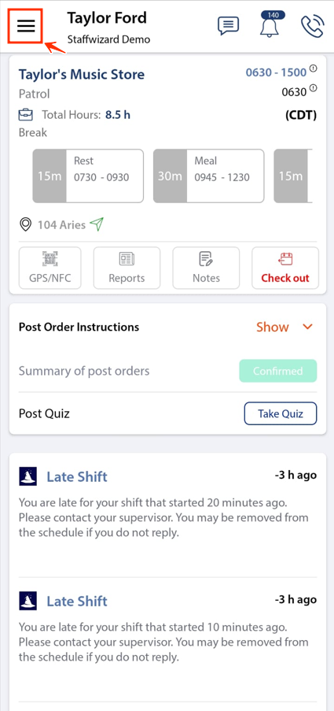Screen dimensions: 334x711
Task: Start the Post Quiz with Take Quiz
Action: click(x=281, y=413)
